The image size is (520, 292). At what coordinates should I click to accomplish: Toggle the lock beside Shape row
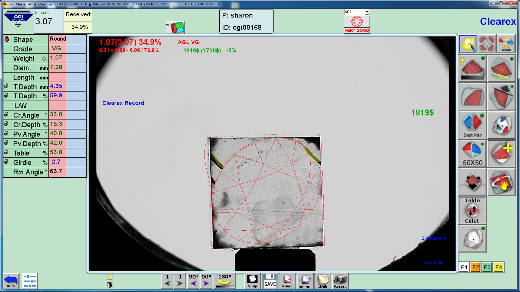(x=7, y=39)
